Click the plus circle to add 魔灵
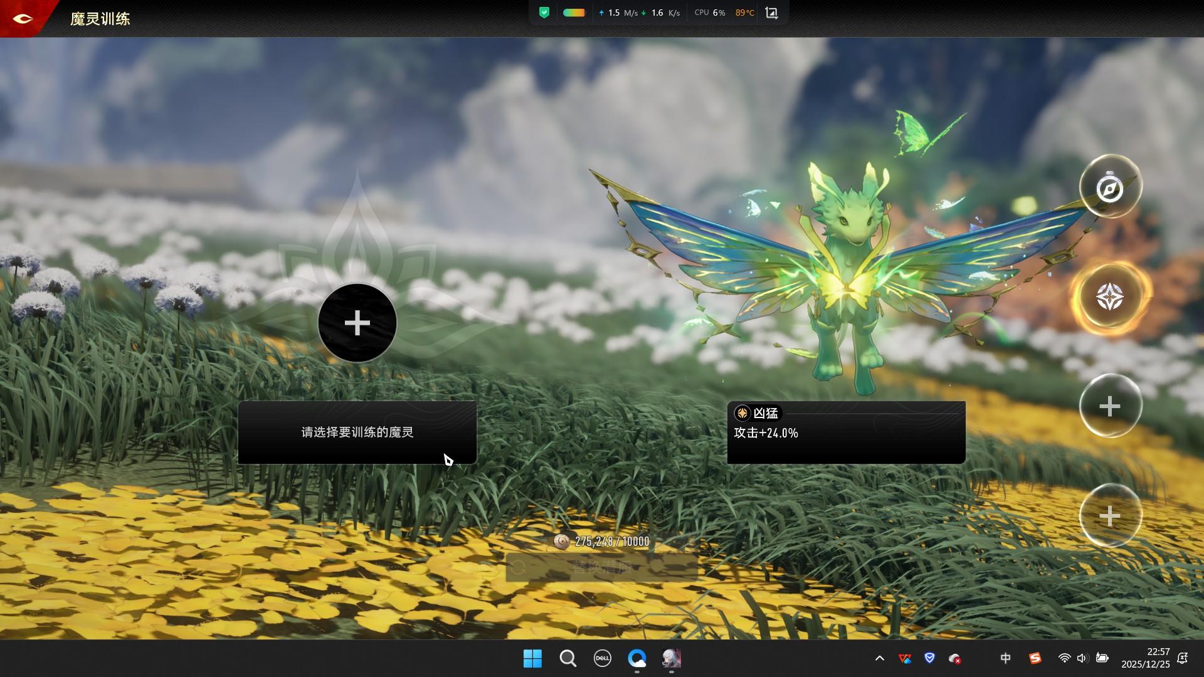This screenshot has height=677, width=1204. click(x=357, y=323)
